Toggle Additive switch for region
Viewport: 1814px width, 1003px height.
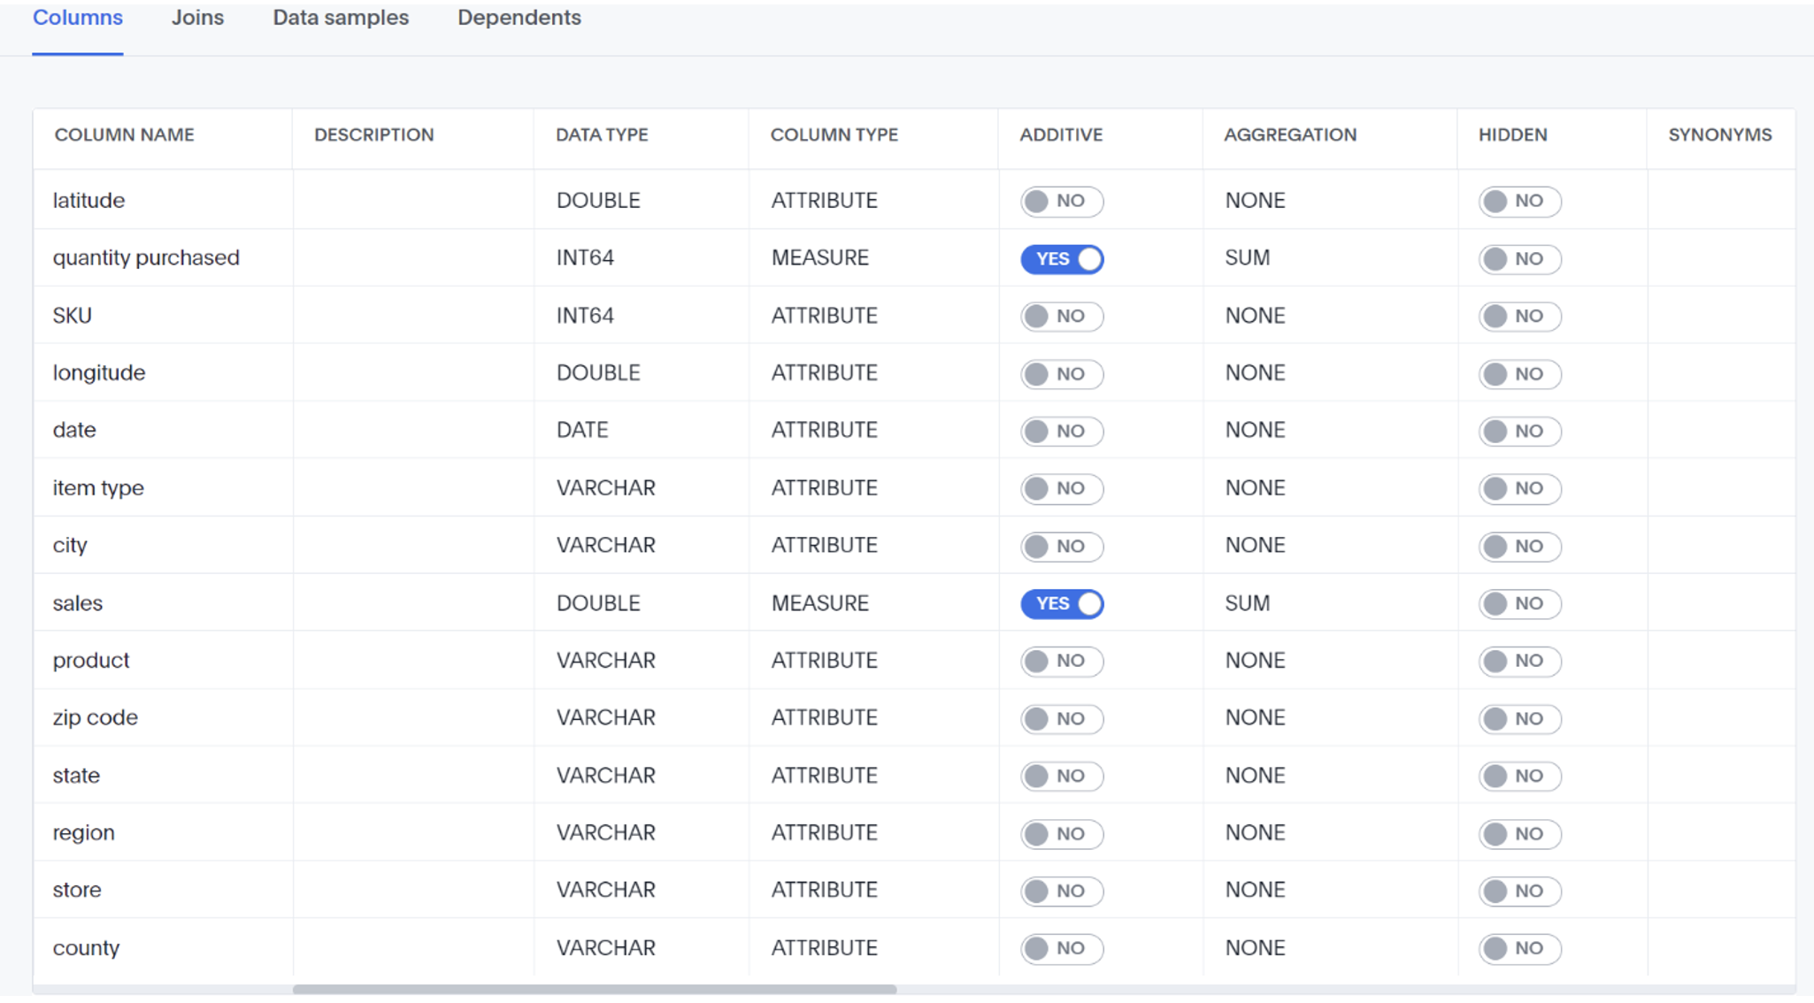(x=1062, y=833)
